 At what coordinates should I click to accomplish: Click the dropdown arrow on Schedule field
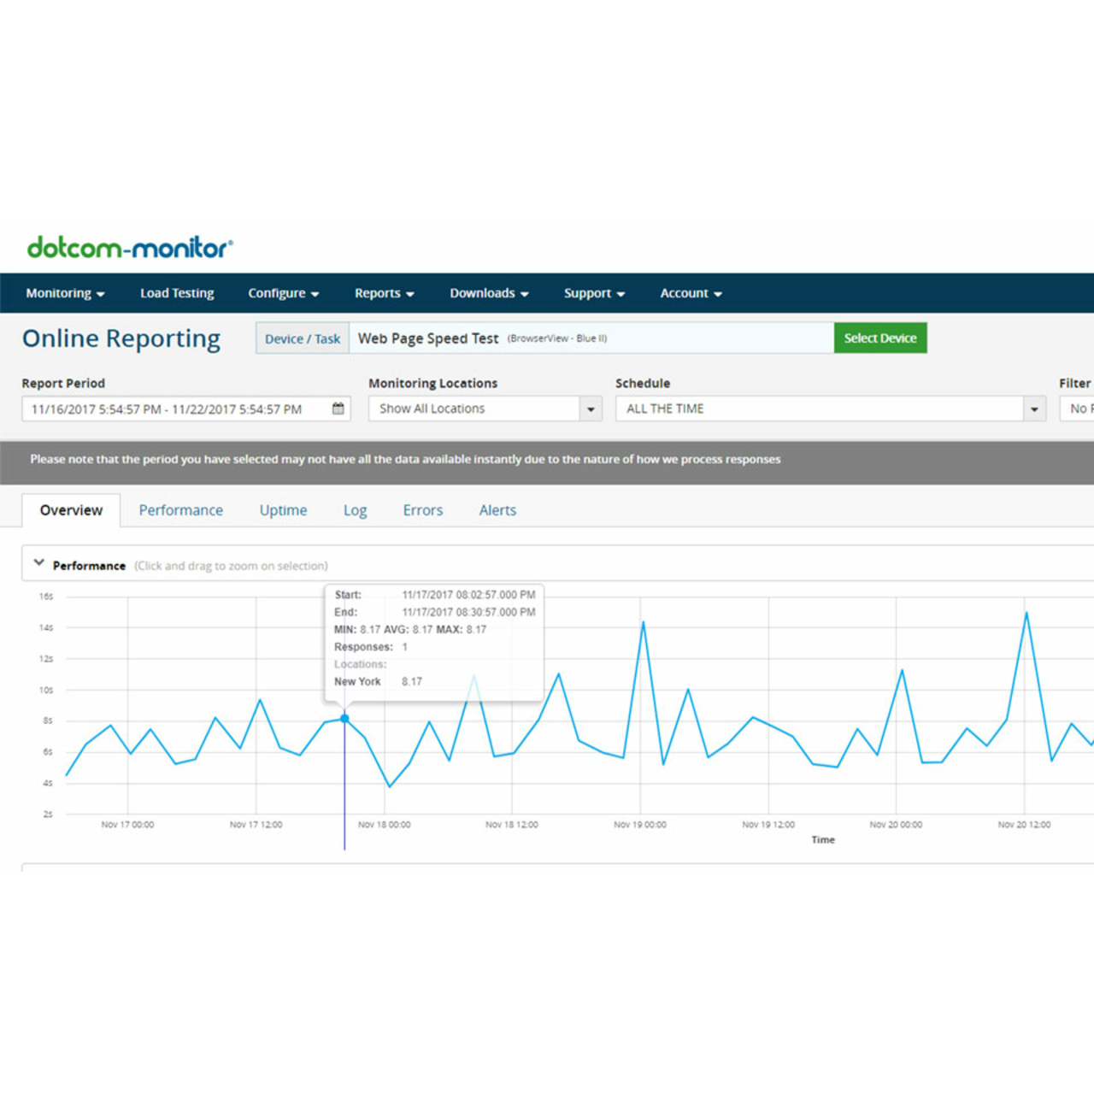pyautogui.click(x=1034, y=409)
